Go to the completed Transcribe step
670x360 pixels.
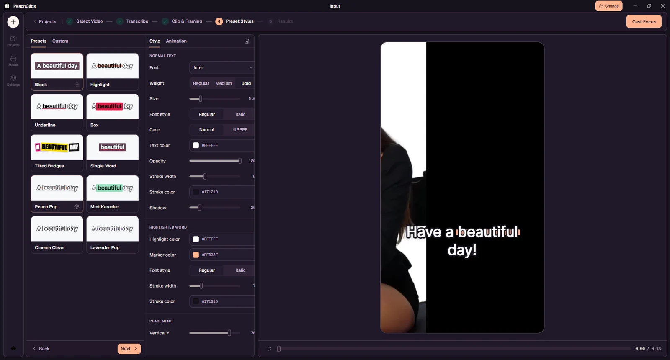(x=132, y=21)
